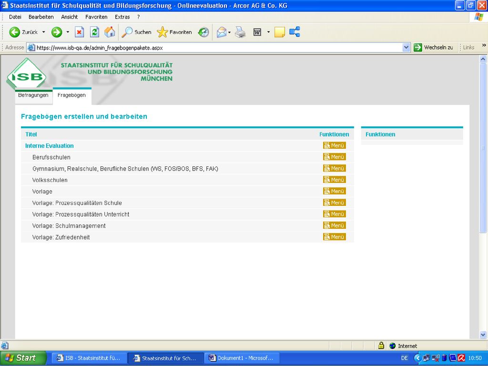Open the Suchen search tool

coord(136,32)
